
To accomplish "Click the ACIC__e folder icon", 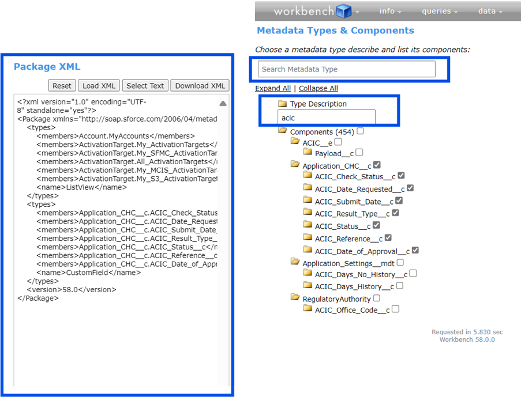I will (295, 141).
